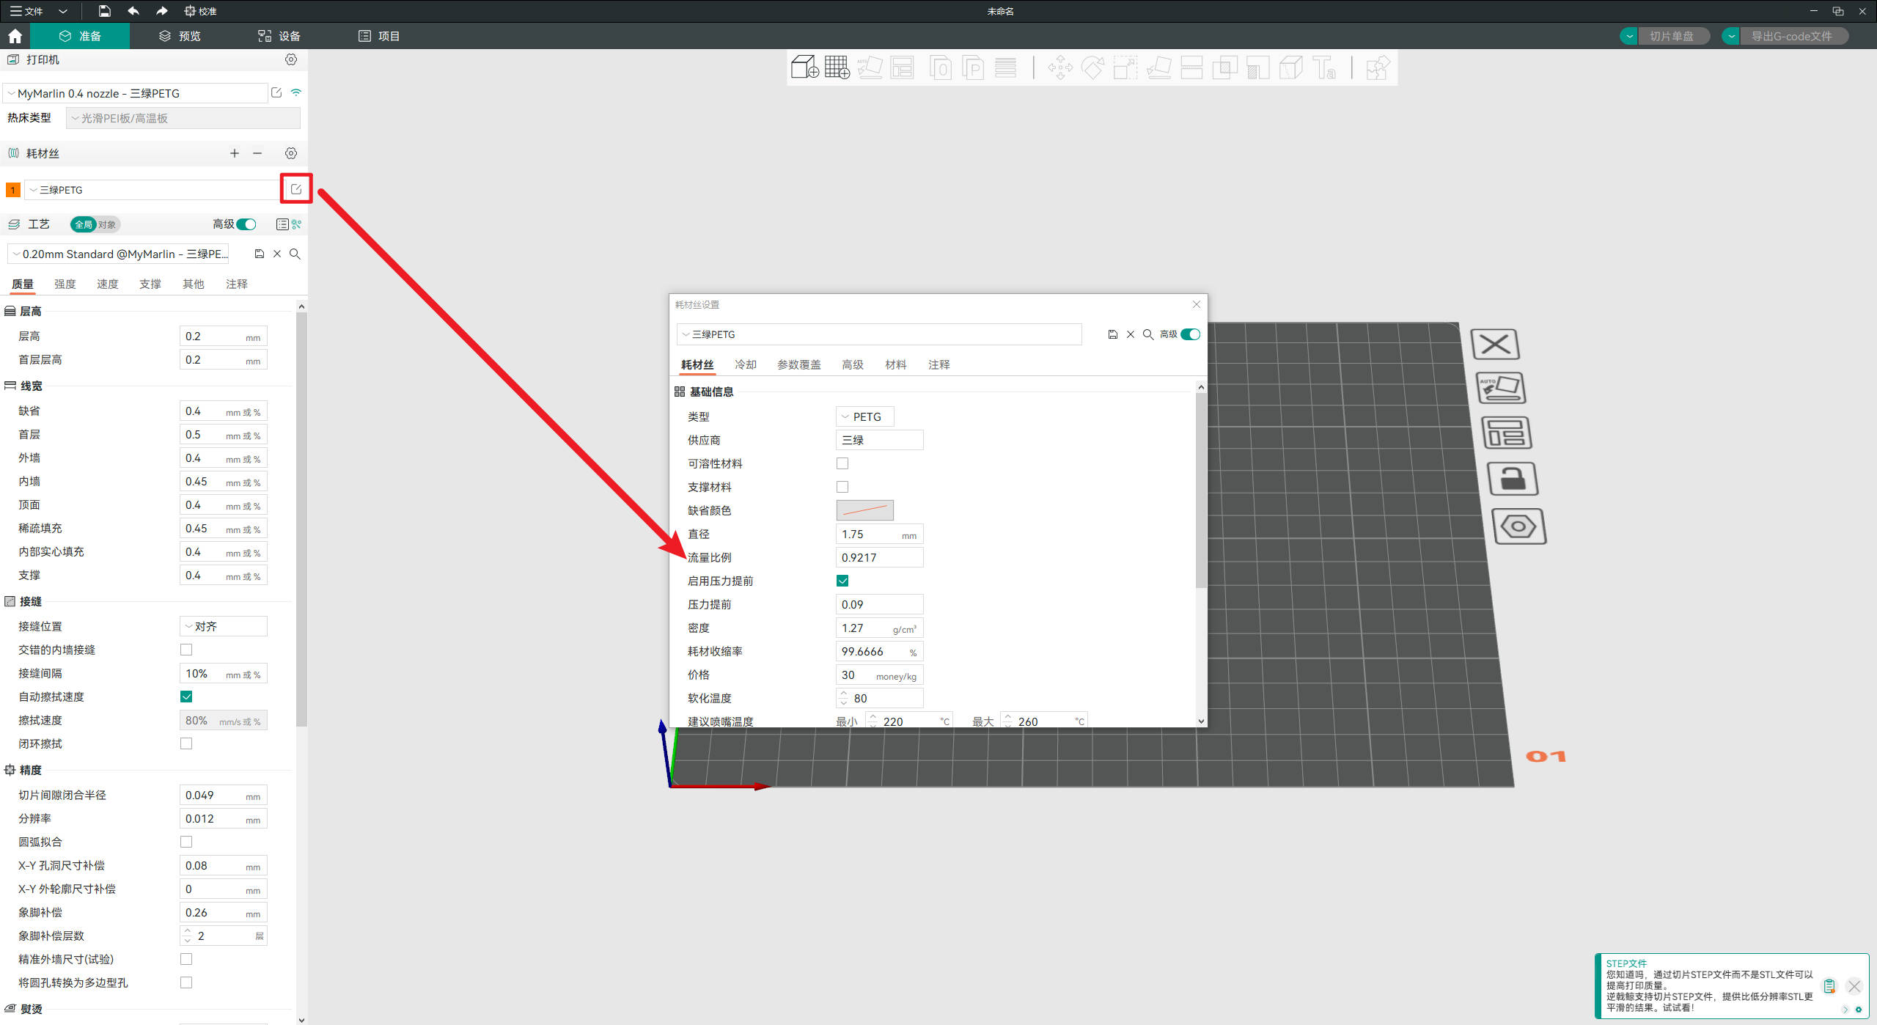
Task: Check the 圆弧拟合 checkbox
Action: 186,842
